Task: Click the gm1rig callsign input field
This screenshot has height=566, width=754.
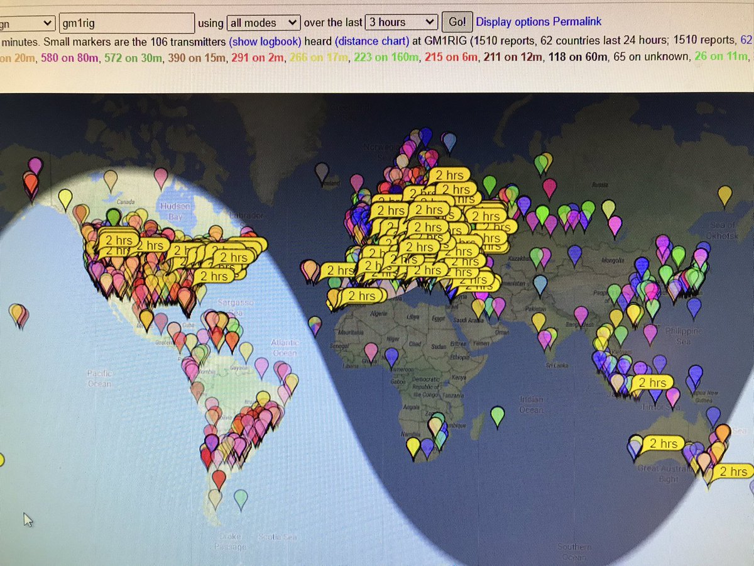Action: tap(127, 23)
